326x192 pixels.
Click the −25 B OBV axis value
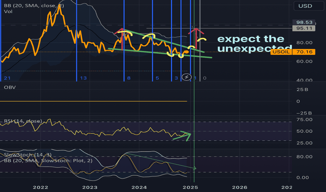click(304, 113)
